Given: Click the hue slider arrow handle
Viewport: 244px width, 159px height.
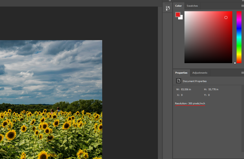Looking at the screenshot, I should point(235,63).
